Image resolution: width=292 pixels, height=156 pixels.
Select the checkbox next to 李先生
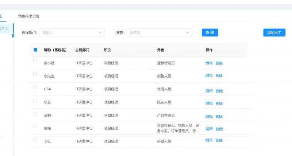(35, 74)
